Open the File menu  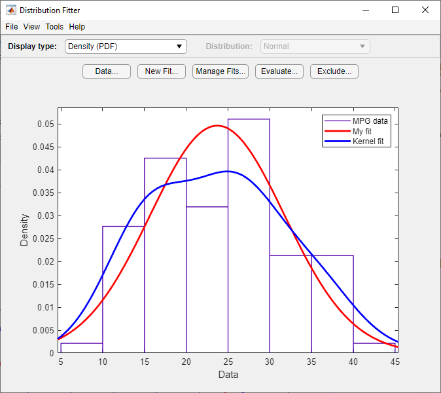tap(12, 27)
